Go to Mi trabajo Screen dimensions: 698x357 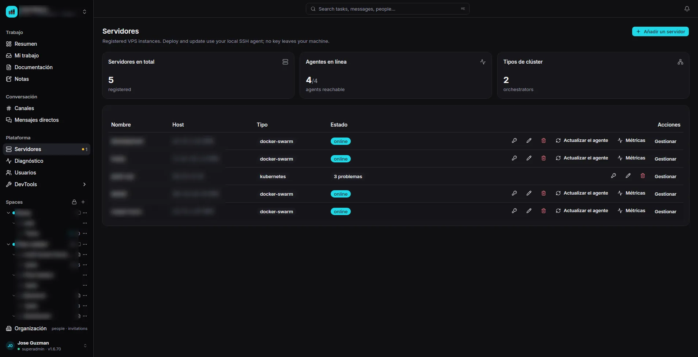46,56
